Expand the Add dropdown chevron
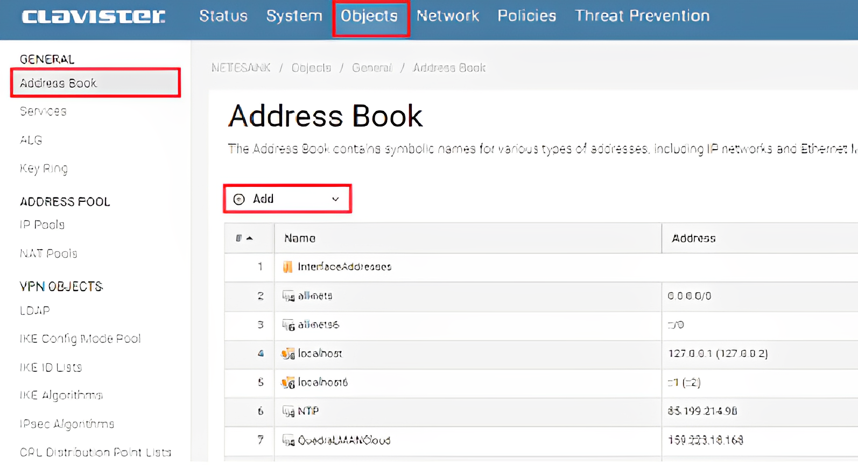 pos(335,199)
